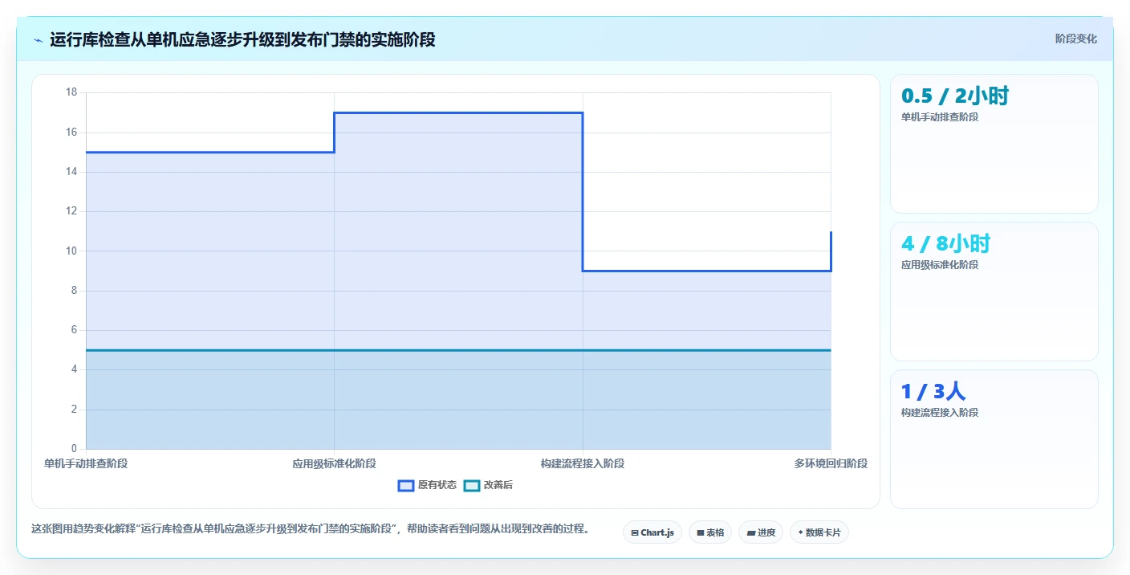Click the 数据卡片 tag
The image size is (1130, 575).
[819, 532]
